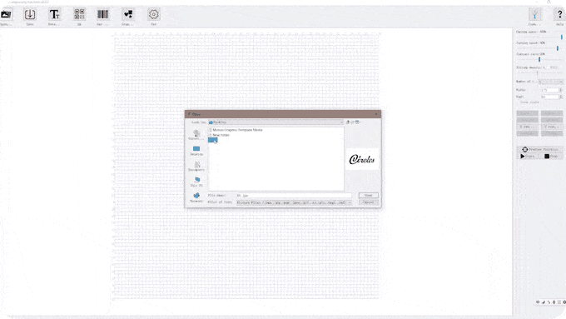This screenshot has height=319, width=566.
Task: Click the Width stepper arrows
Action: (560, 90)
